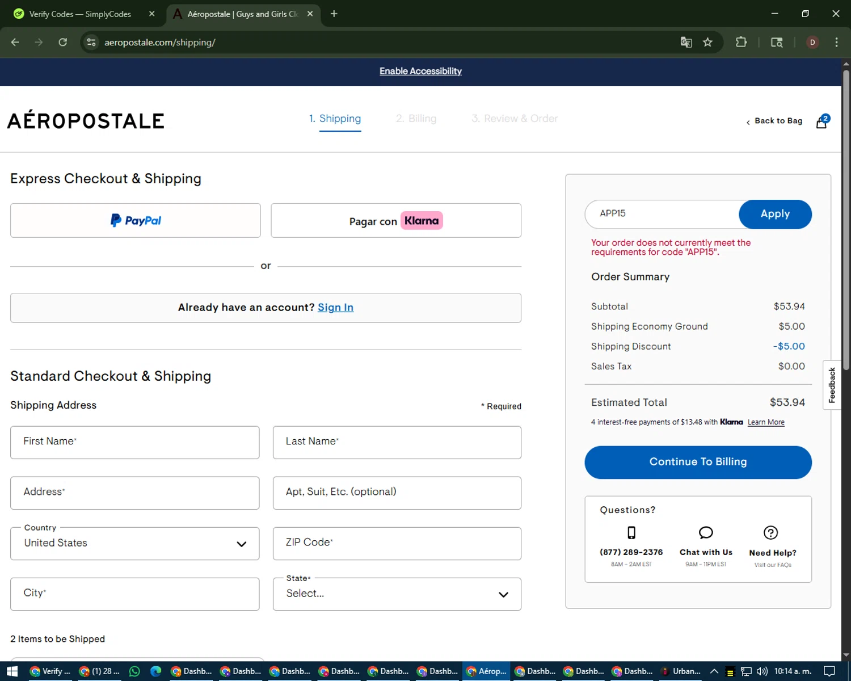This screenshot has height=681, width=851.
Task: Click the Enable Accessibility link
Action: (x=420, y=71)
